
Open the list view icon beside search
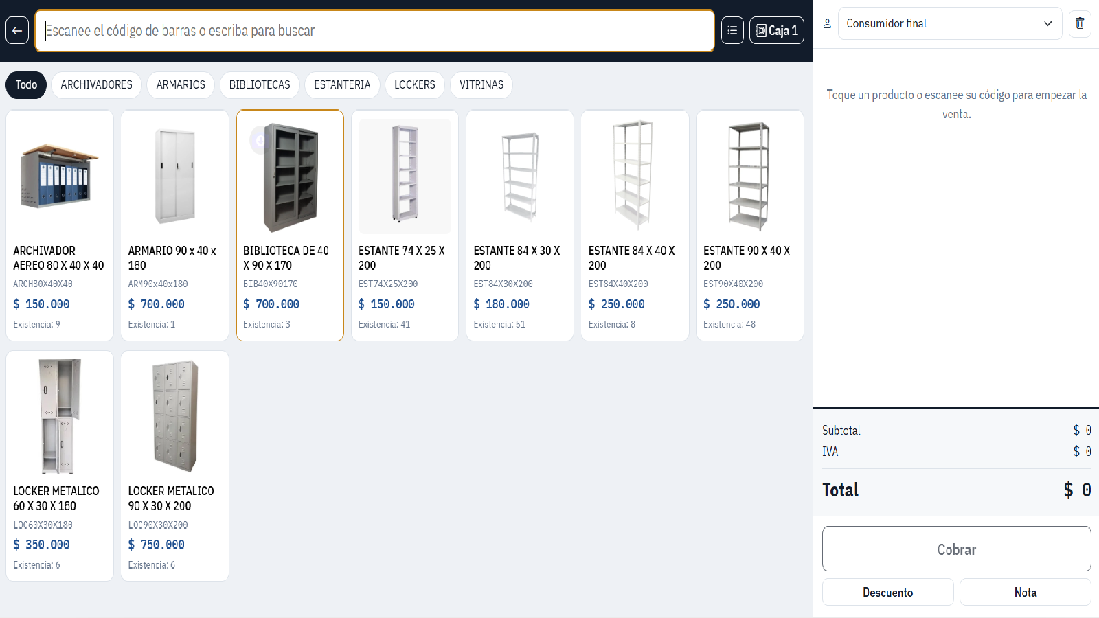pos(732,30)
